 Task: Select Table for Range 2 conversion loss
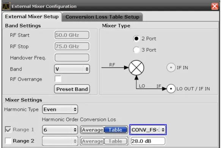[x=115, y=141]
